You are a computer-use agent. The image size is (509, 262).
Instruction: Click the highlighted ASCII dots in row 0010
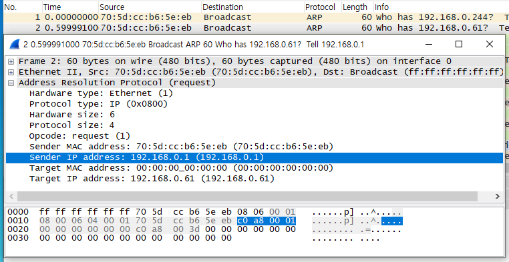coord(392,221)
